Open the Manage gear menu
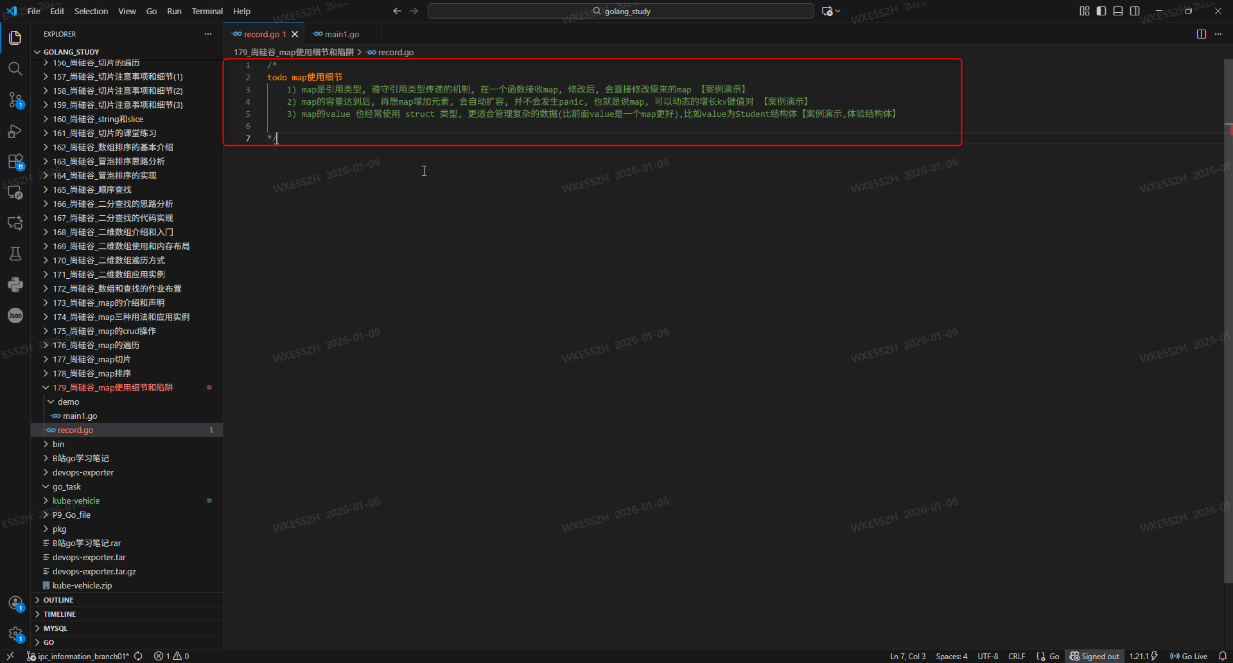Screen dimensions: 1233x663 [x=15, y=634]
